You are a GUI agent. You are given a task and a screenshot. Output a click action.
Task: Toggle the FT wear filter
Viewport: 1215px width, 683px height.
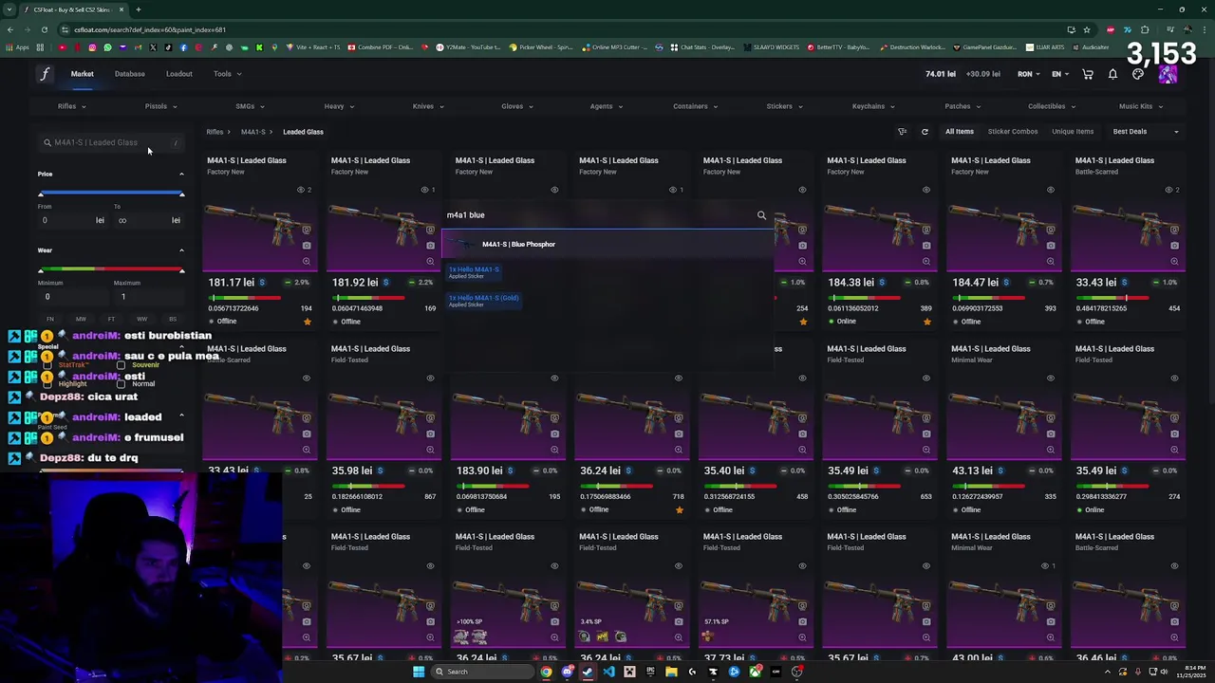click(x=111, y=319)
